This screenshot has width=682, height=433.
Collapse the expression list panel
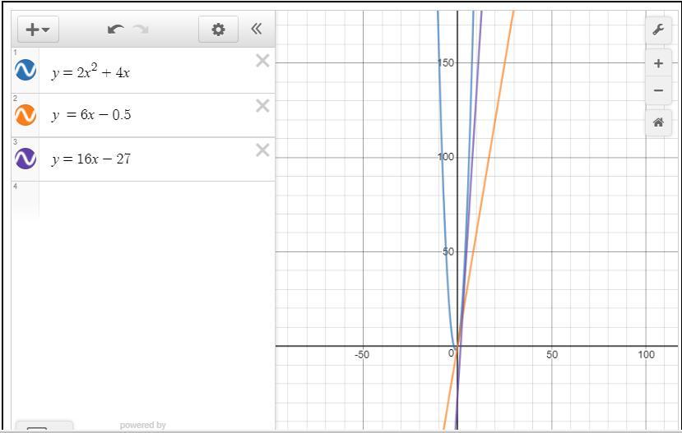256,29
